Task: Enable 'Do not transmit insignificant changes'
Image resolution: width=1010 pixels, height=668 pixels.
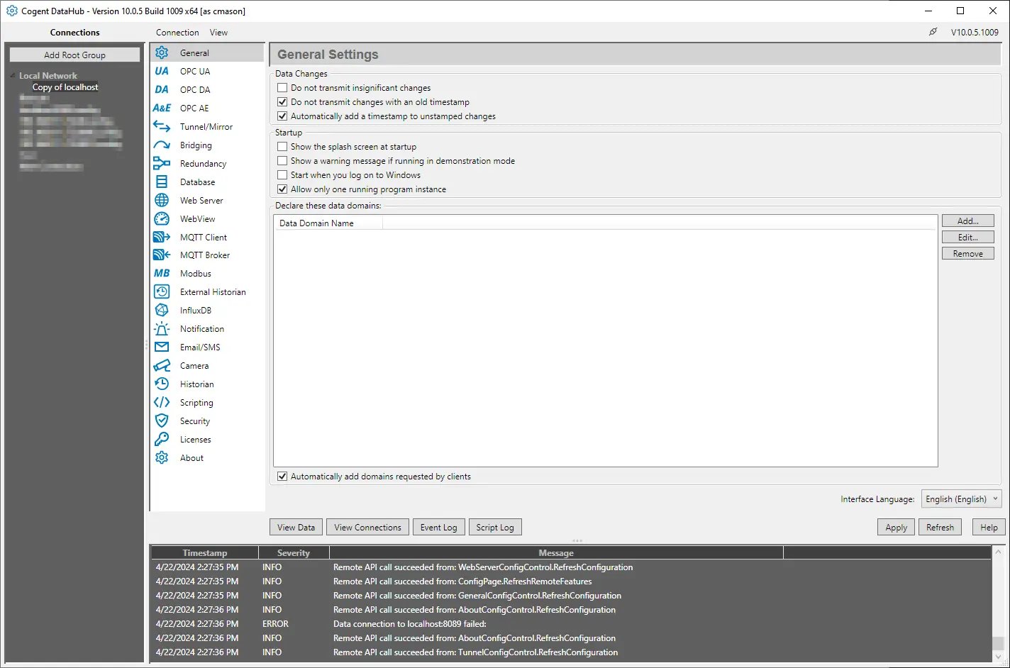Action: click(x=282, y=87)
